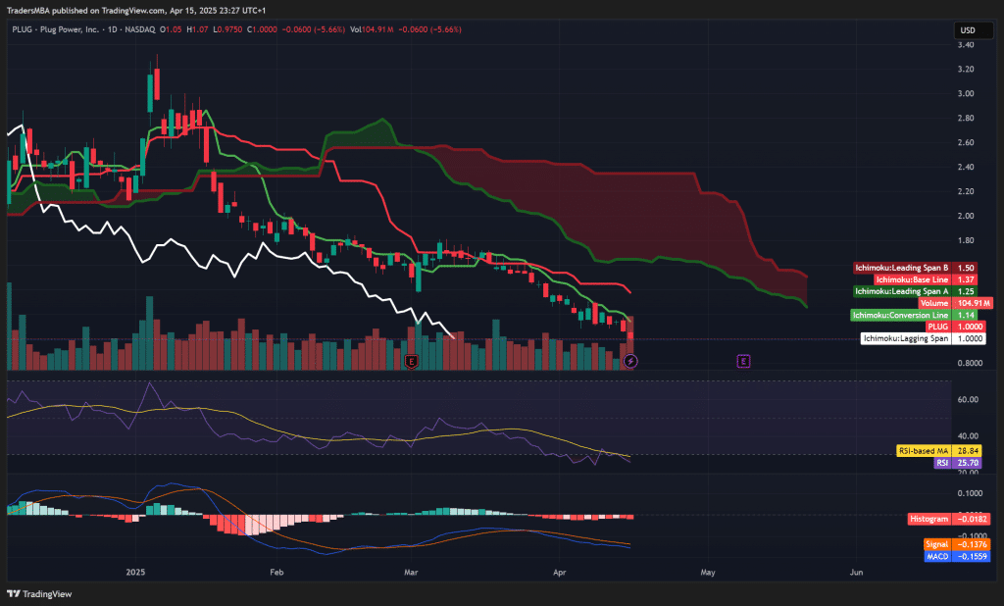Image resolution: width=1004 pixels, height=606 pixels.
Task: Click the Mar label on time axis
Action: (x=411, y=572)
